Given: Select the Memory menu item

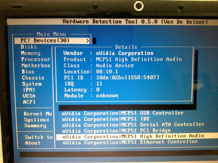Looking at the screenshot, I should click(31, 53).
